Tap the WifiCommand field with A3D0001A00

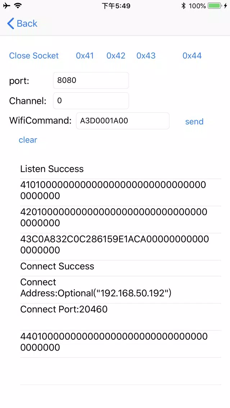[122, 121]
